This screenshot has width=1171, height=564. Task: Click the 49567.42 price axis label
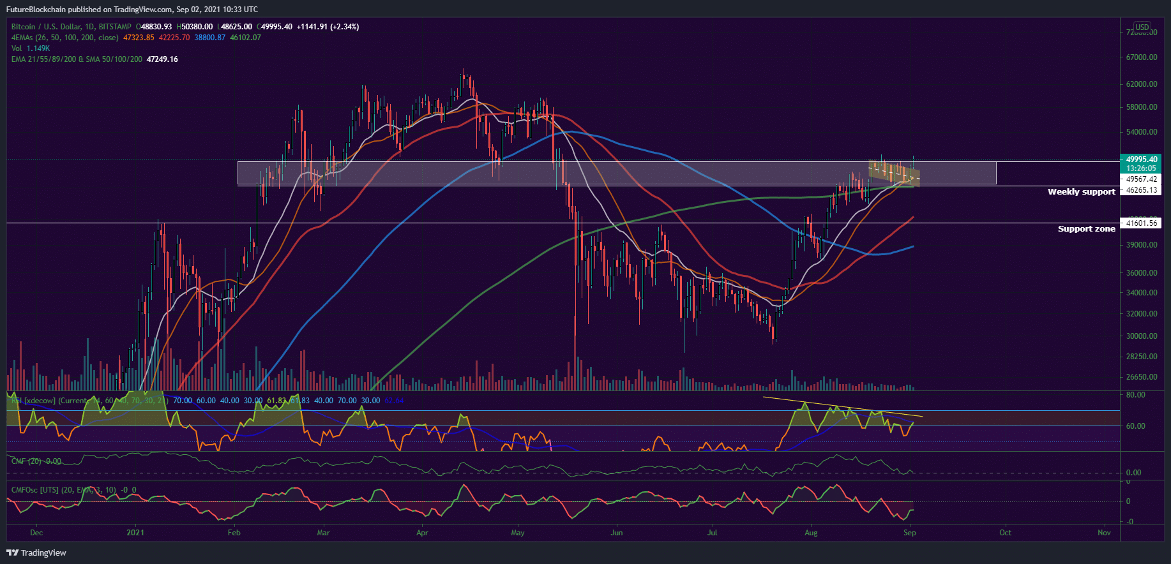coord(1141,179)
